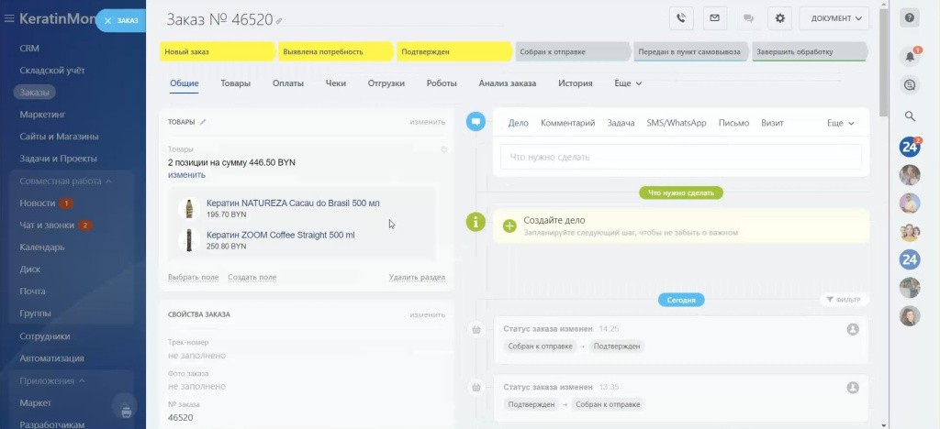Open order settings gear icon
Image resolution: width=940 pixels, height=429 pixels.
780,17
